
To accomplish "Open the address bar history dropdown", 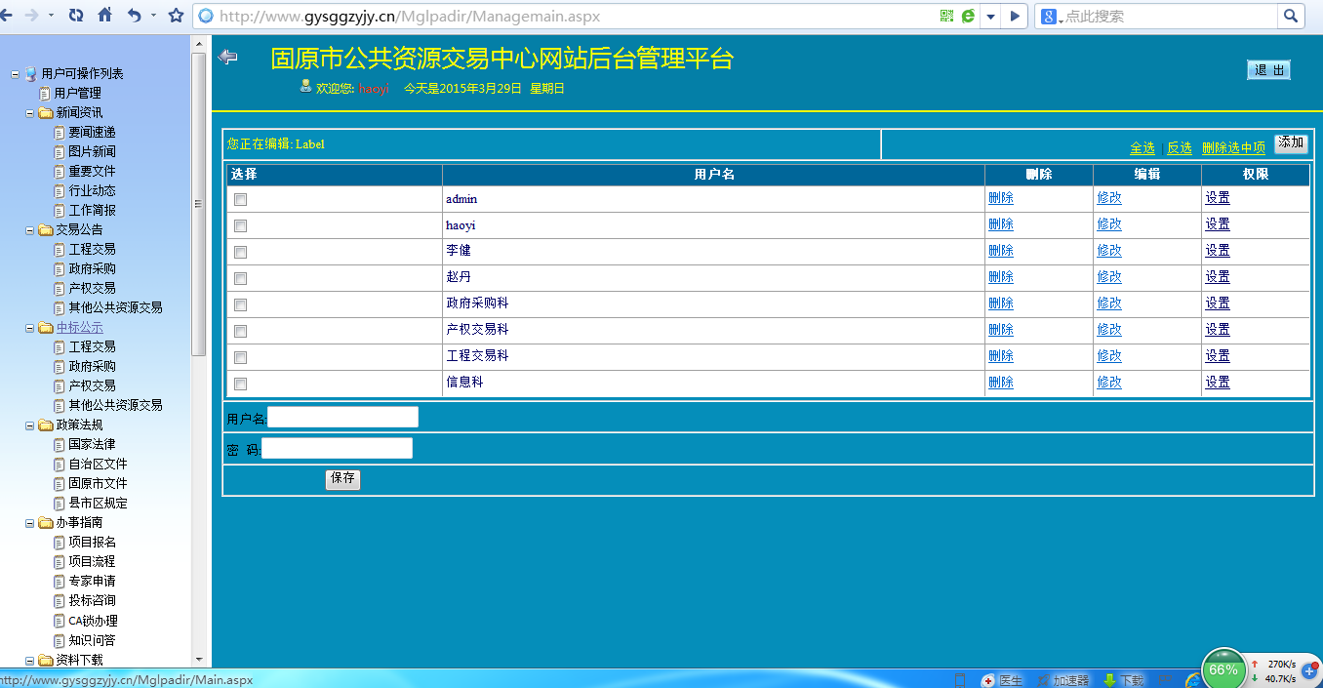I will click(x=990, y=16).
